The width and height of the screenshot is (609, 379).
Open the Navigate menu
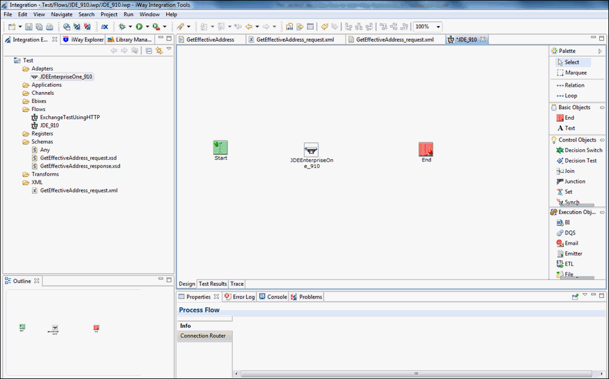[x=62, y=14]
